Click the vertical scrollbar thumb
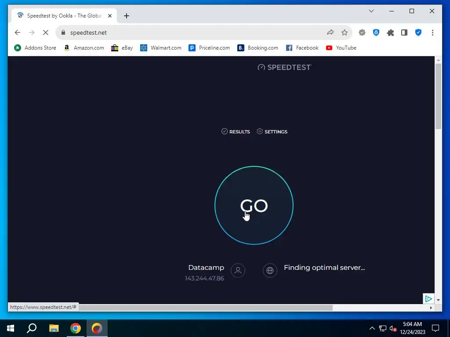The image size is (450, 337). click(x=438, y=96)
